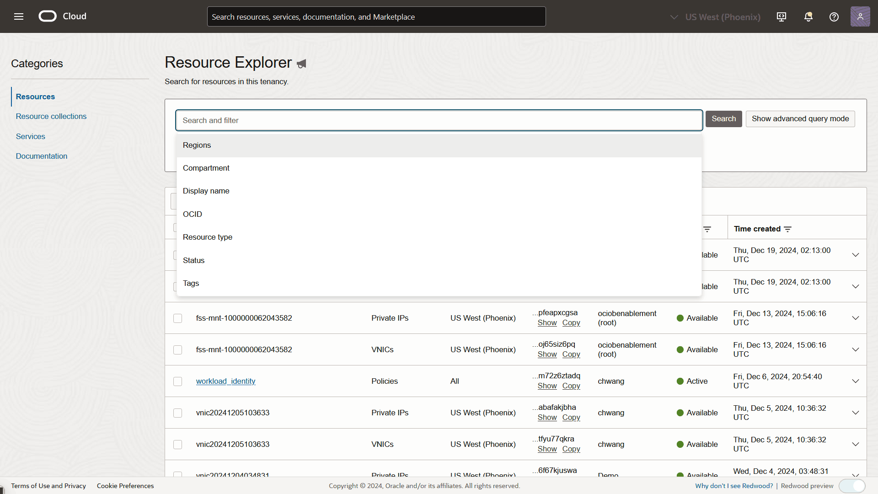Click the Search button
The image size is (878, 494).
(x=723, y=119)
